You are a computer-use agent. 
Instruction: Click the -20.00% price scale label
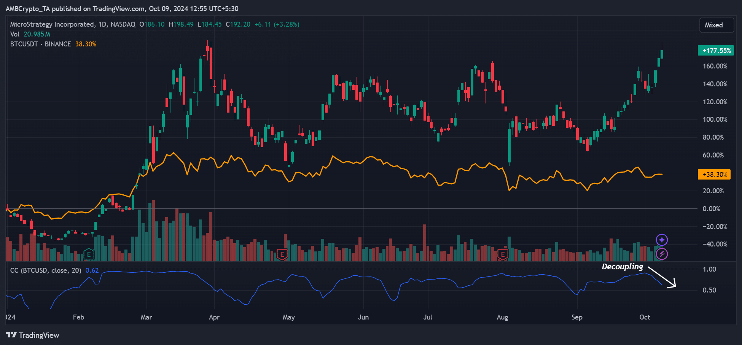pos(715,227)
